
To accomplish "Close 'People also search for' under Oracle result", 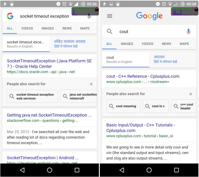I will pyautogui.click(x=91, y=84).
